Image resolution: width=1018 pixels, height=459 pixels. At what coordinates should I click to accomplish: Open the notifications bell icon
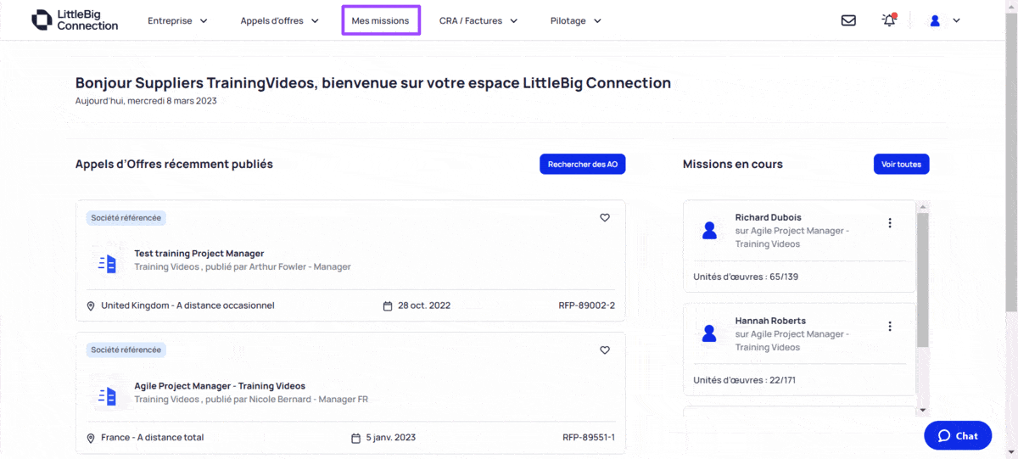click(889, 20)
